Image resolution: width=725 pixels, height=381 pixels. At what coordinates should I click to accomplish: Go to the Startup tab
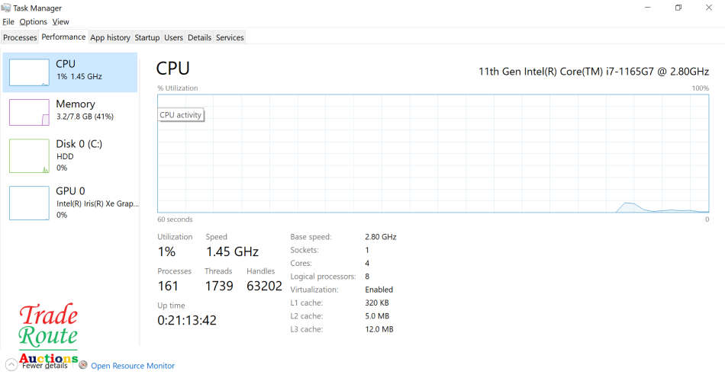point(147,37)
